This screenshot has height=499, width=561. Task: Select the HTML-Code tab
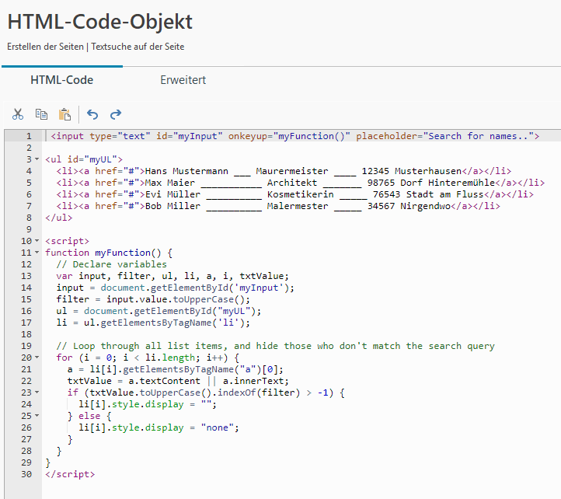coord(61,80)
